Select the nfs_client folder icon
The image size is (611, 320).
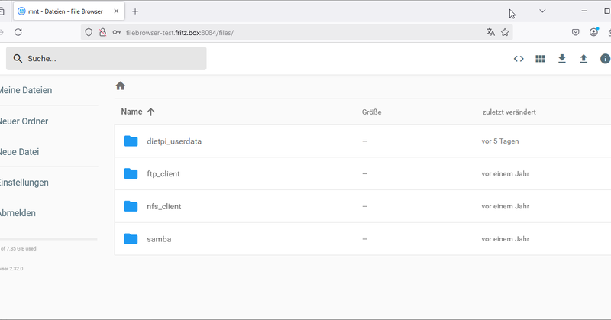coord(131,206)
